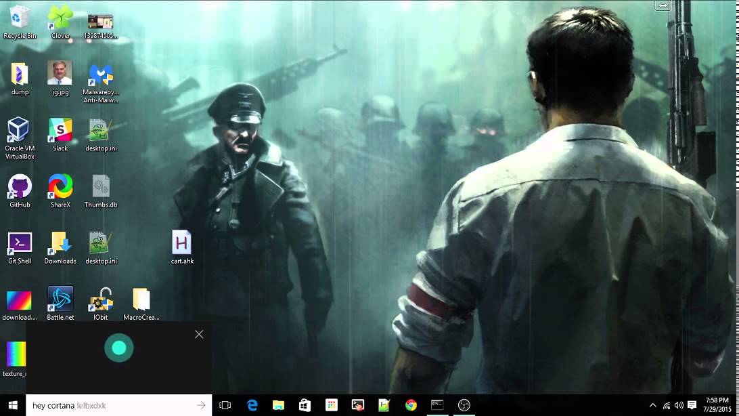The width and height of the screenshot is (739, 416).
Task: Switch to the command prompt window
Action: (x=437, y=405)
